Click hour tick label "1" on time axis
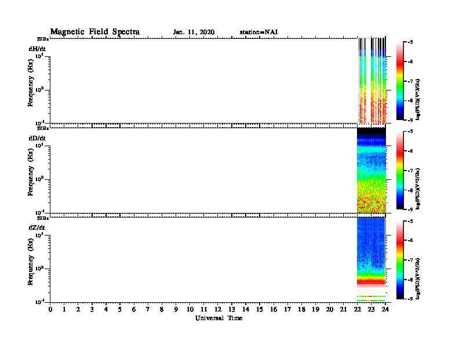 [64, 309]
